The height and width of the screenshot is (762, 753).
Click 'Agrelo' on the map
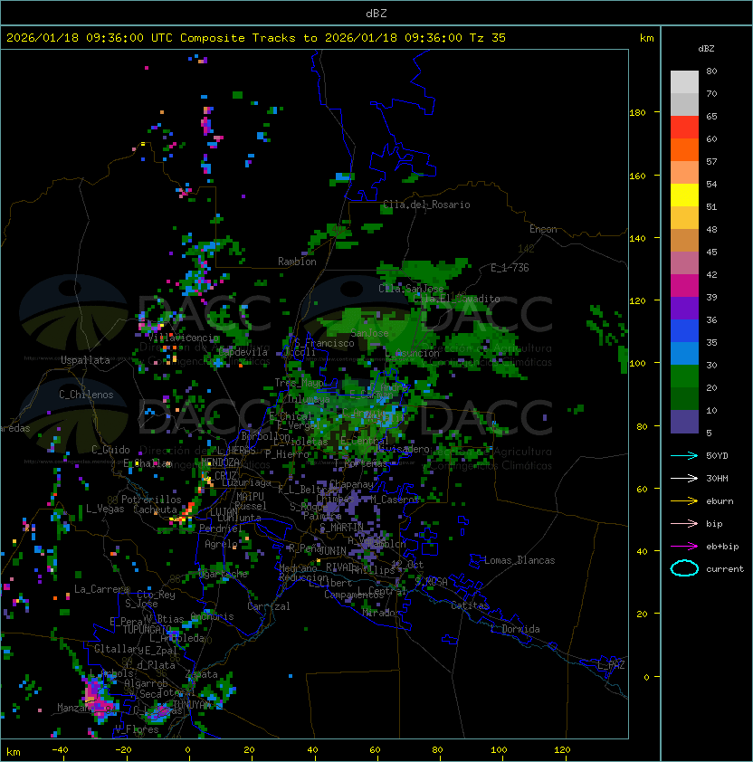pos(221,544)
